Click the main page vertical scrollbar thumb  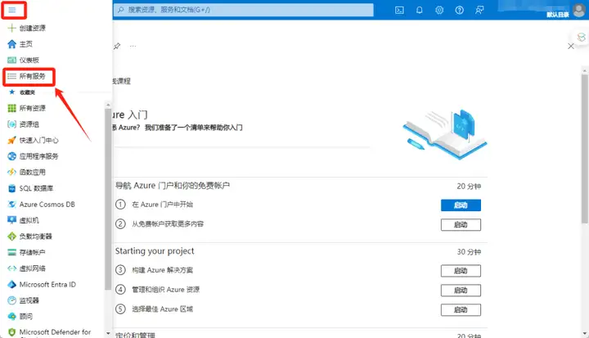(x=584, y=148)
